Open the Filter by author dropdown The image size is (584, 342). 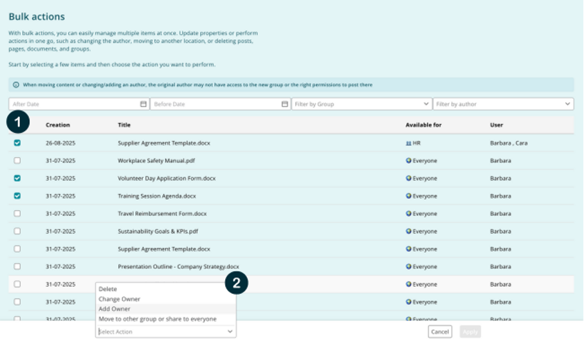[x=503, y=104]
